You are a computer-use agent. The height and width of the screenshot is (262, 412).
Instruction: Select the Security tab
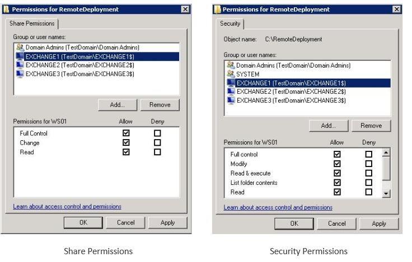[x=230, y=23]
